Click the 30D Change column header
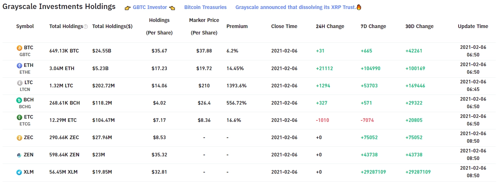The height and width of the screenshot is (183, 499). pyautogui.click(x=420, y=26)
